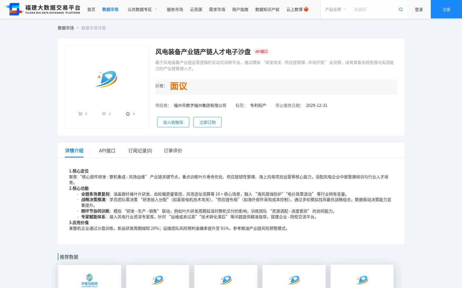Open 数据知识产权 navigation item
This screenshot has width=462, height=288.
point(267,10)
